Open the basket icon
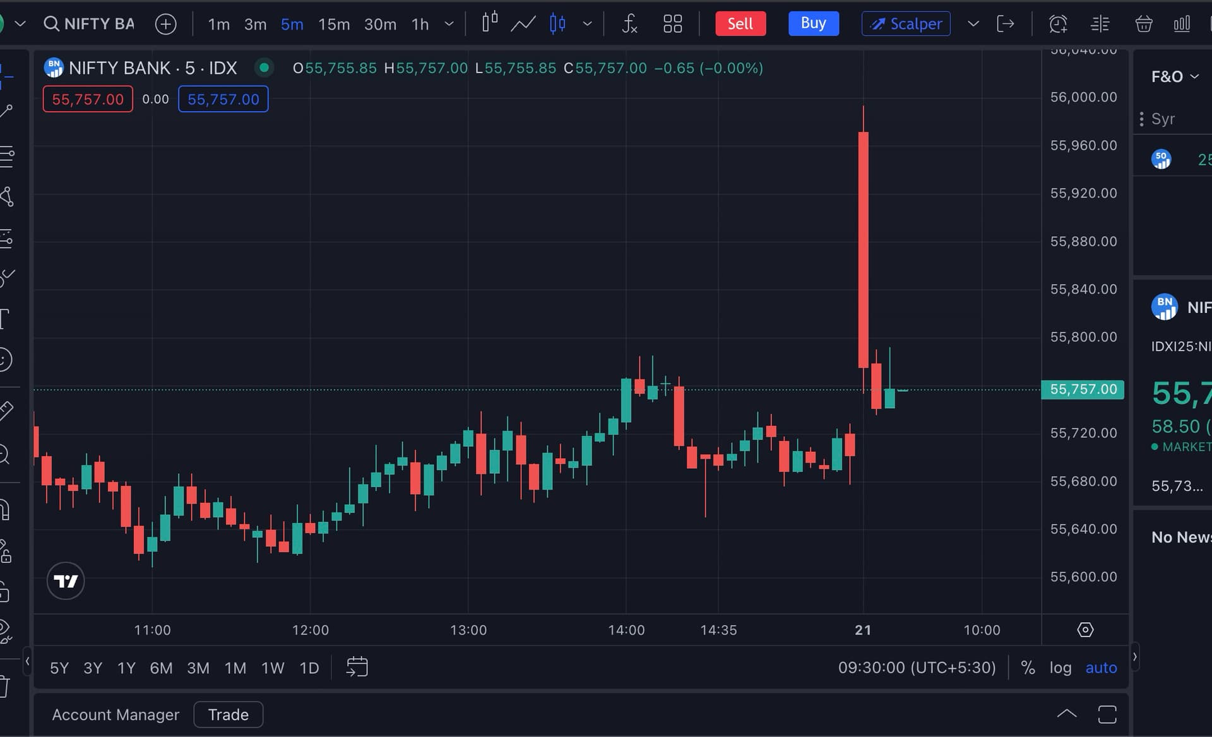Image resolution: width=1212 pixels, height=737 pixels. tap(1144, 24)
